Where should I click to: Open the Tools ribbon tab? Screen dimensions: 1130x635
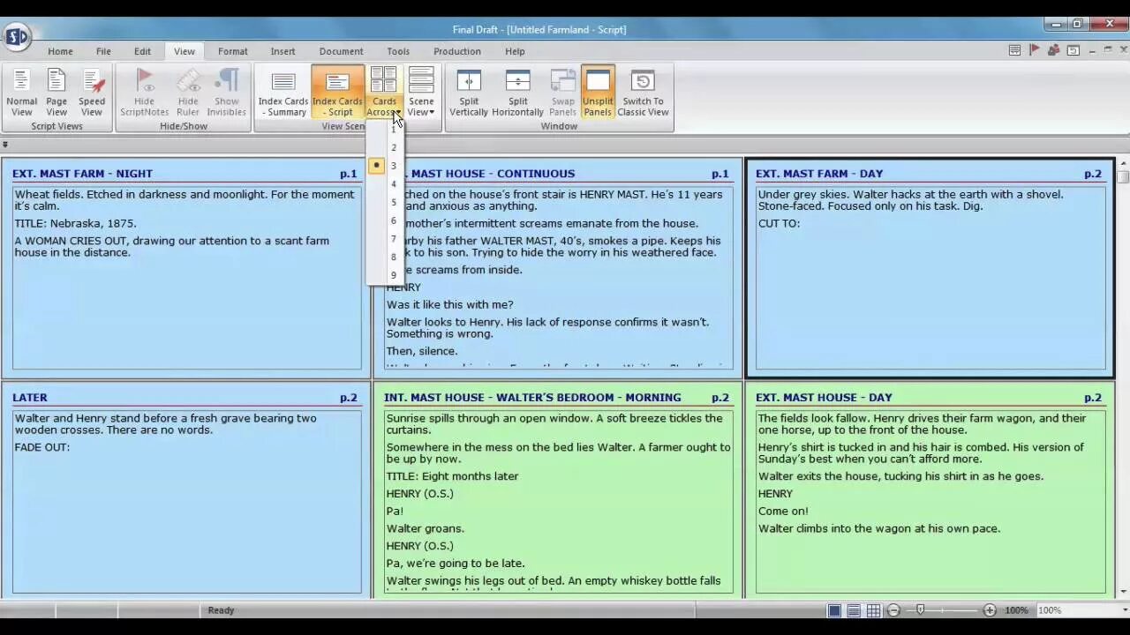[x=398, y=51]
